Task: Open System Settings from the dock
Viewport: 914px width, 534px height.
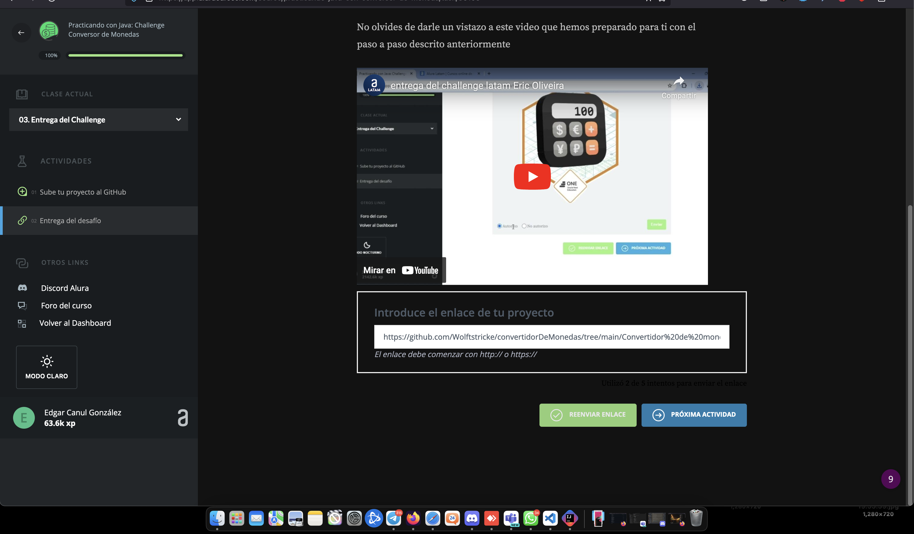Action: tap(354, 518)
